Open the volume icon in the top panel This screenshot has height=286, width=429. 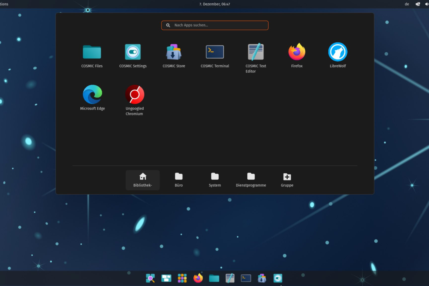coord(427,4)
